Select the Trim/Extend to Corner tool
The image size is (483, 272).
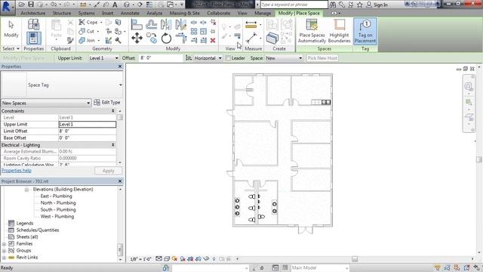coord(181,39)
